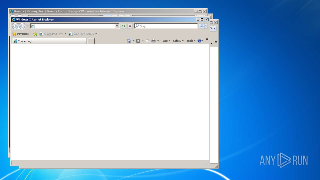Expand command bar overflow chevron in front window
Image resolution: width=320 pixels, height=180 pixels.
tap(207, 39)
